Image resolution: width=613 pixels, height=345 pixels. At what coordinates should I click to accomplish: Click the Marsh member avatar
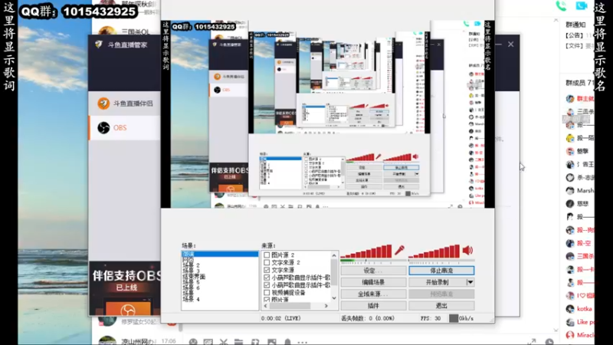[x=570, y=190]
